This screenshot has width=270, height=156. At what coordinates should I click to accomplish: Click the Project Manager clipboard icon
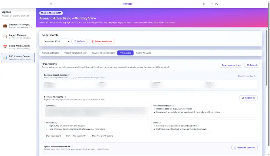(5, 36)
